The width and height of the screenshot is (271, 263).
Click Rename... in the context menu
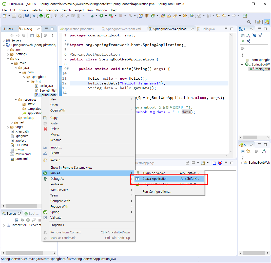point(89,140)
